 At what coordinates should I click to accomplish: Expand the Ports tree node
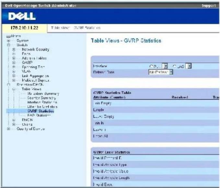14,54
